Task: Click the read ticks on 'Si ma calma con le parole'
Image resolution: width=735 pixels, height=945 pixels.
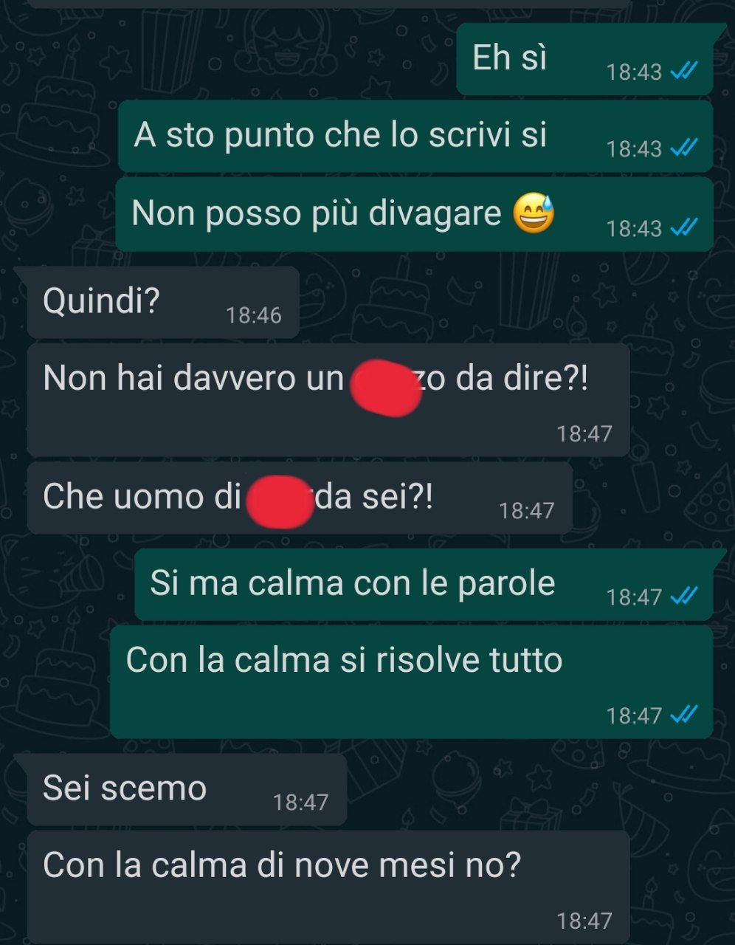Action: pos(684,596)
